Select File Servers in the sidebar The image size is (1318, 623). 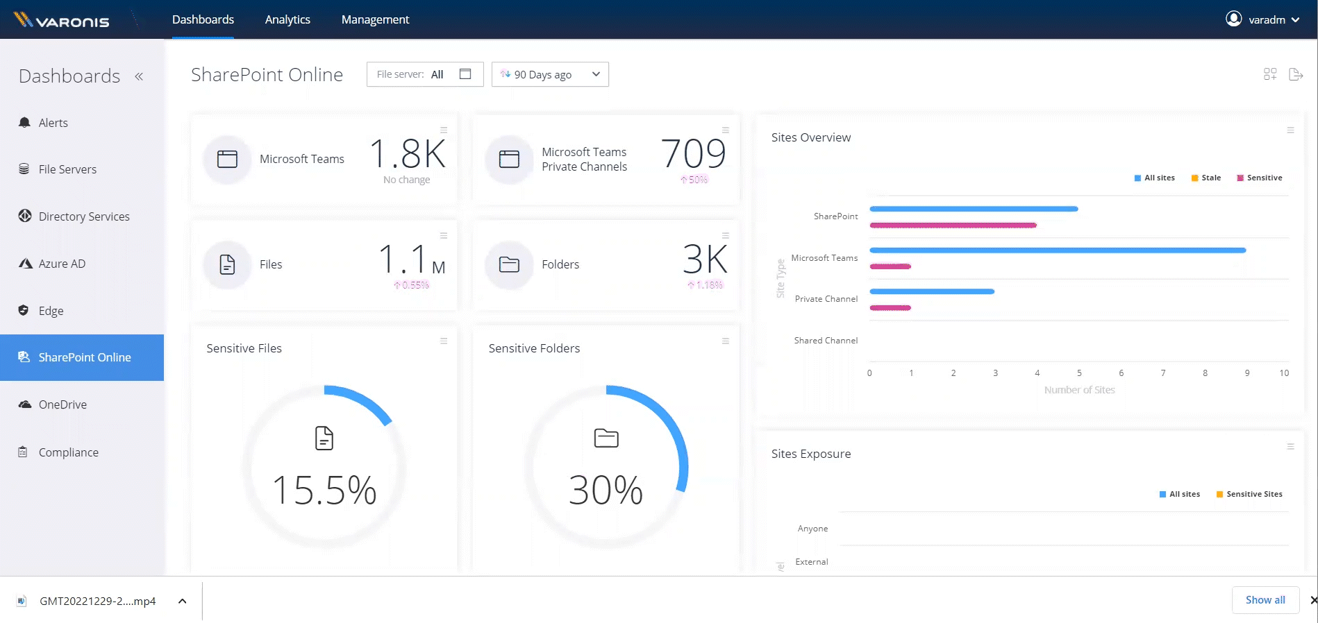(x=82, y=169)
